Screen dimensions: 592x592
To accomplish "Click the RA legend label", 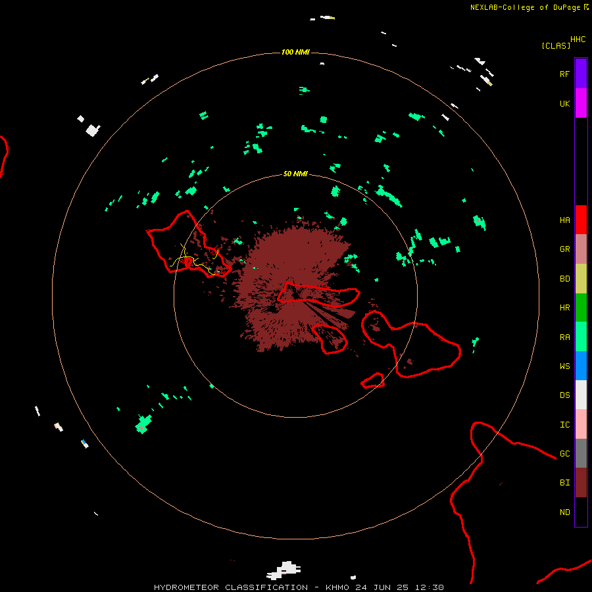I will click(565, 337).
